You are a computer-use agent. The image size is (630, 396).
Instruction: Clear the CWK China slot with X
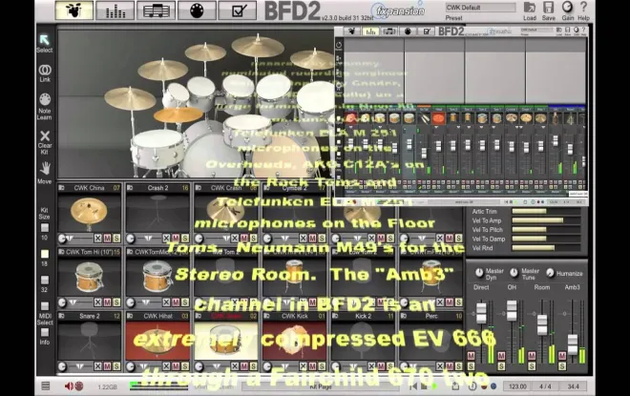97,239
